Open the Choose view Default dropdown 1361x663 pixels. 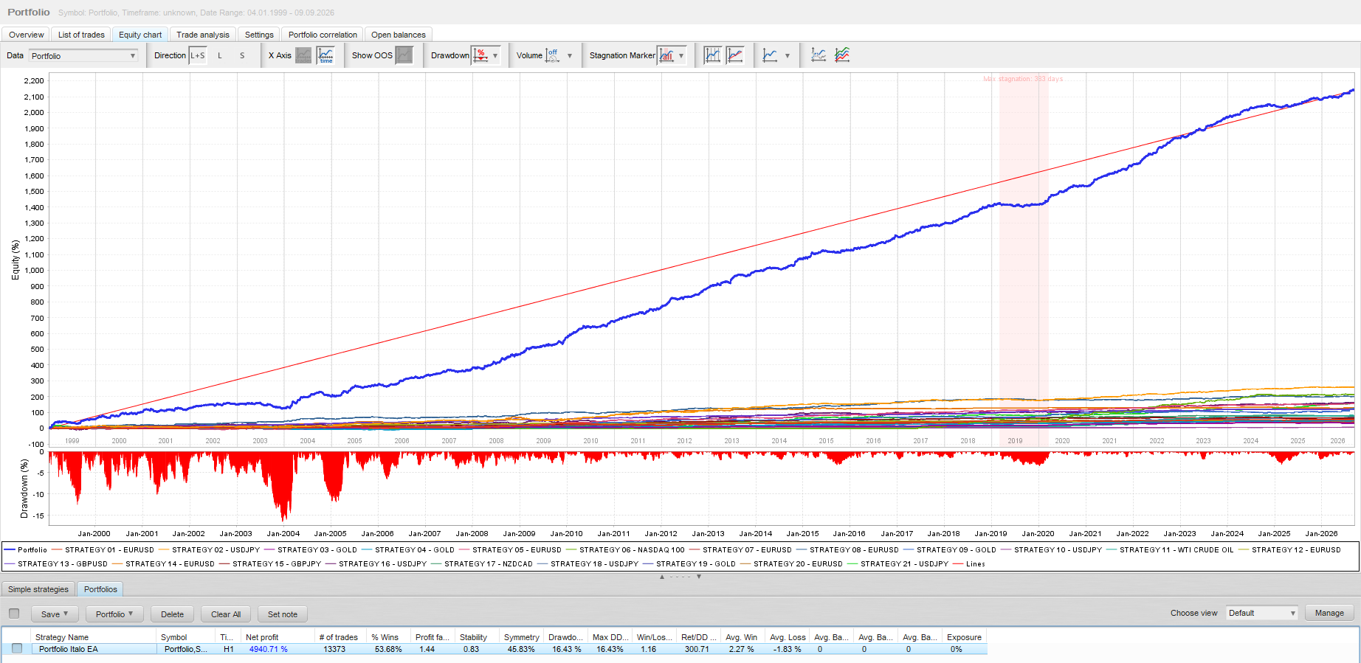tap(1262, 613)
